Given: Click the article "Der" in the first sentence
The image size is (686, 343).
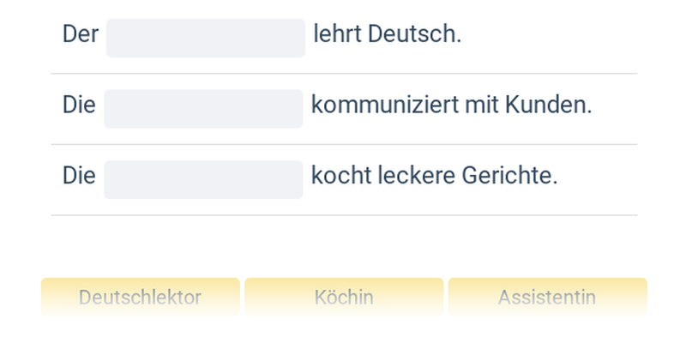Looking at the screenshot, I should tap(81, 35).
